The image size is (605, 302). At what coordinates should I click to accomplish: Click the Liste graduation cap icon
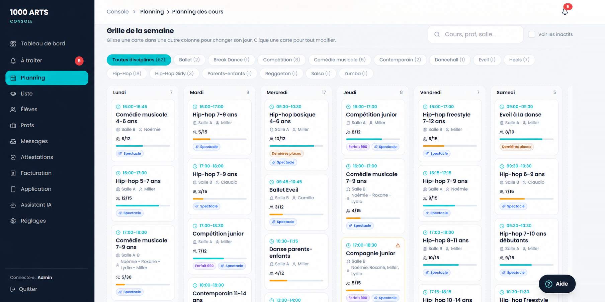[x=13, y=94]
